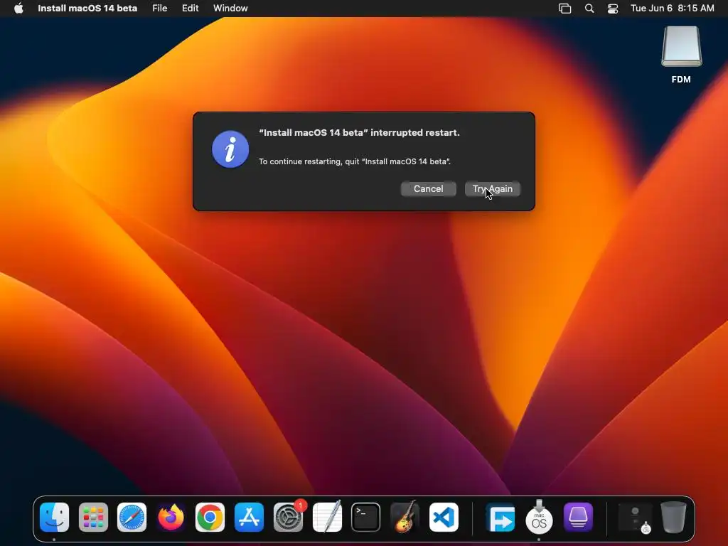Open the Install macOS 14 beta menu
The width and height of the screenshot is (728, 546).
pyautogui.click(x=87, y=9)
